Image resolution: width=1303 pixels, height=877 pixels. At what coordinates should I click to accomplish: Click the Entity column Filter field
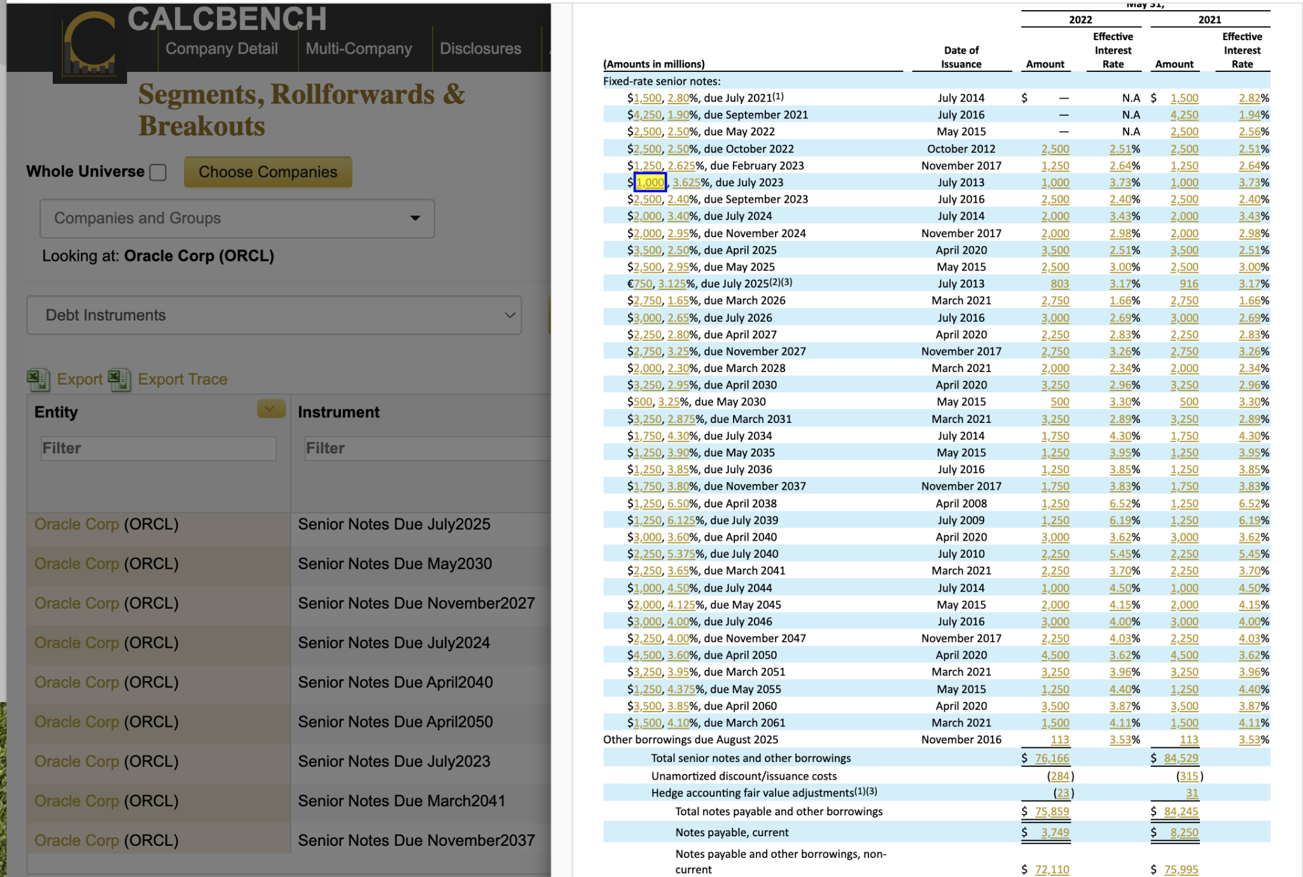158,448
